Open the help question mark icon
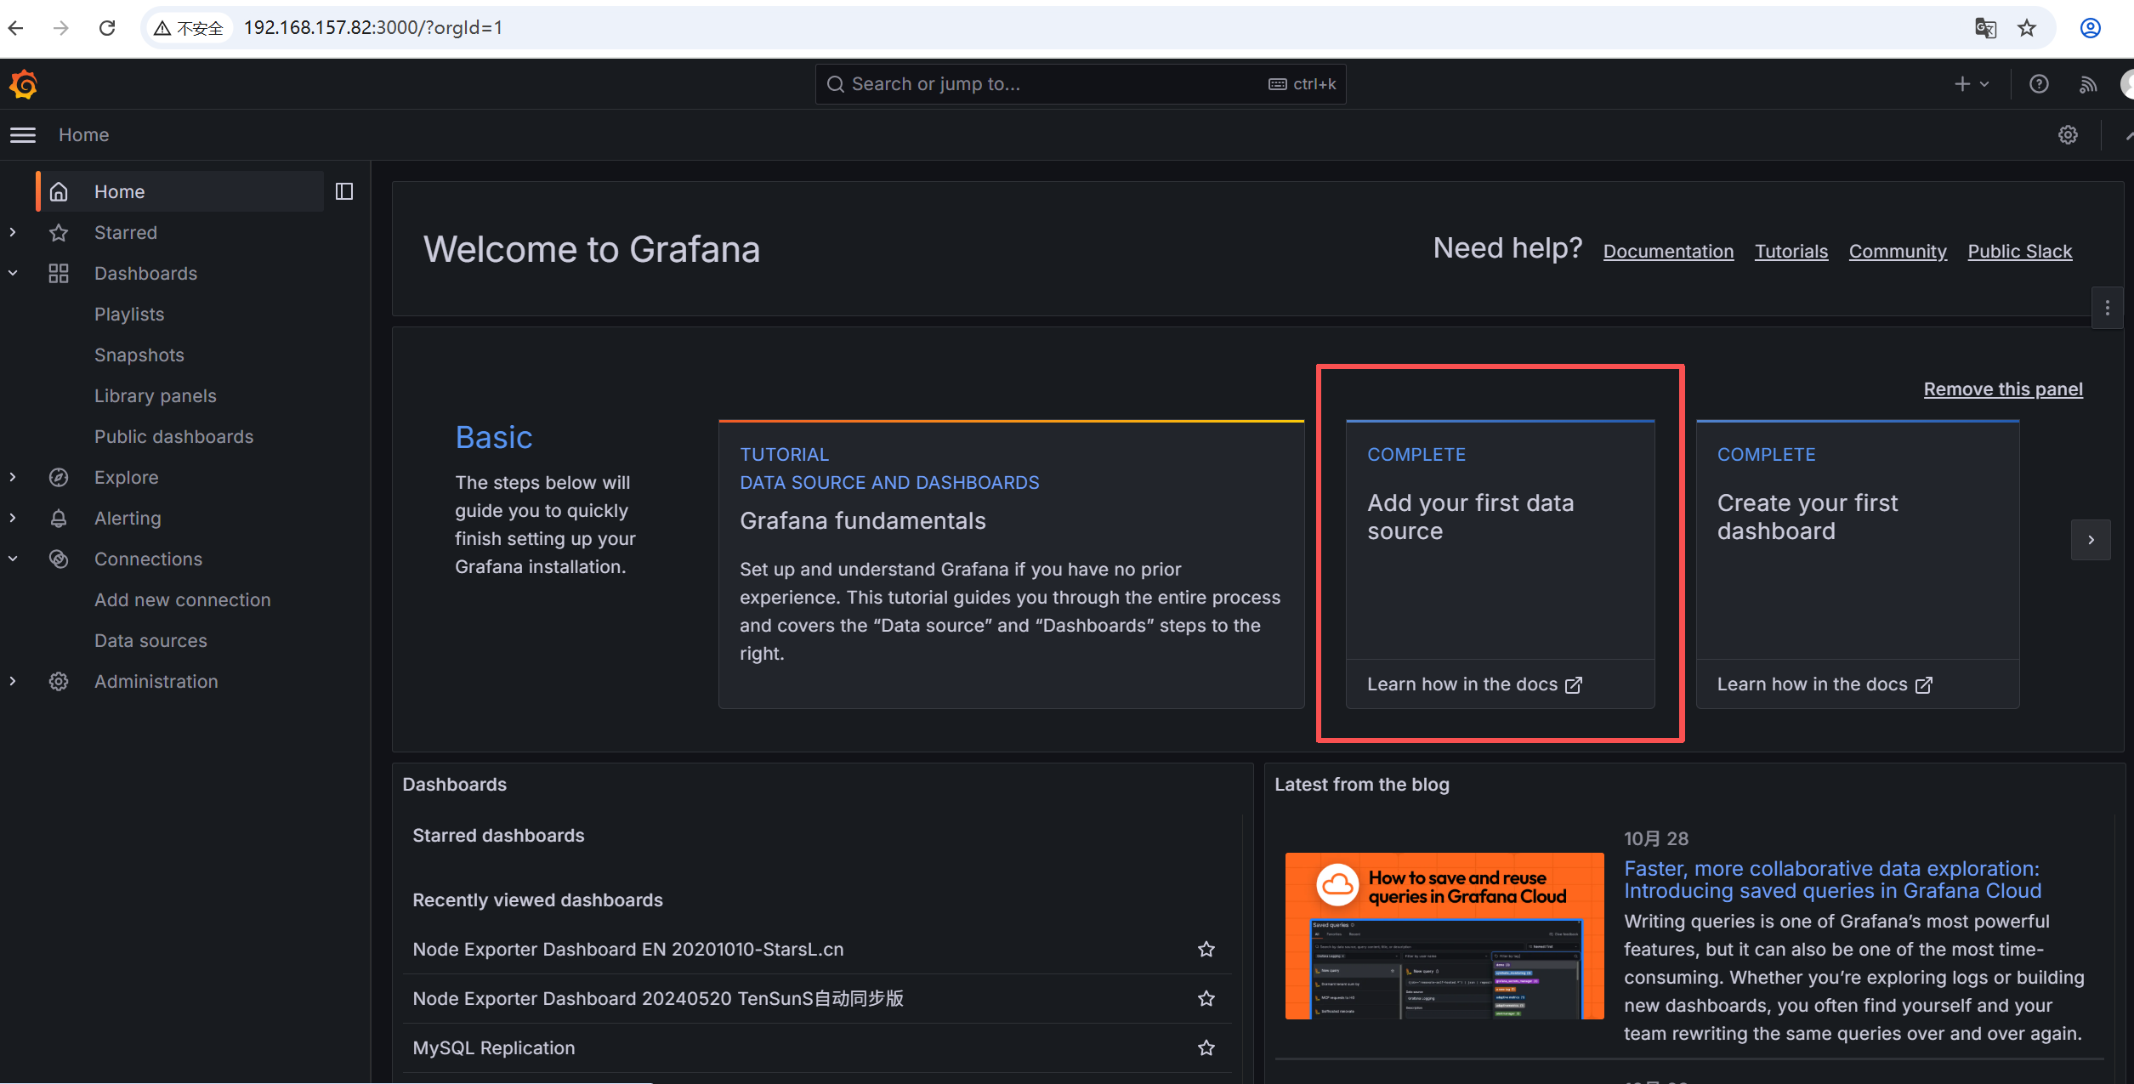2134x1084 pixels. 2039,84
